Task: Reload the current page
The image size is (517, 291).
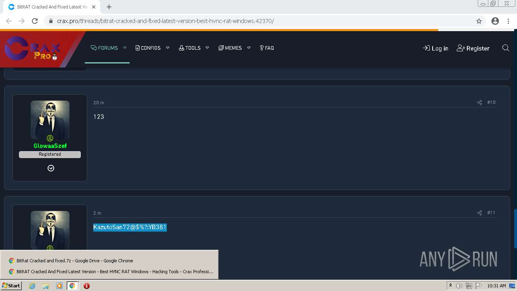Action: point(35,21)
